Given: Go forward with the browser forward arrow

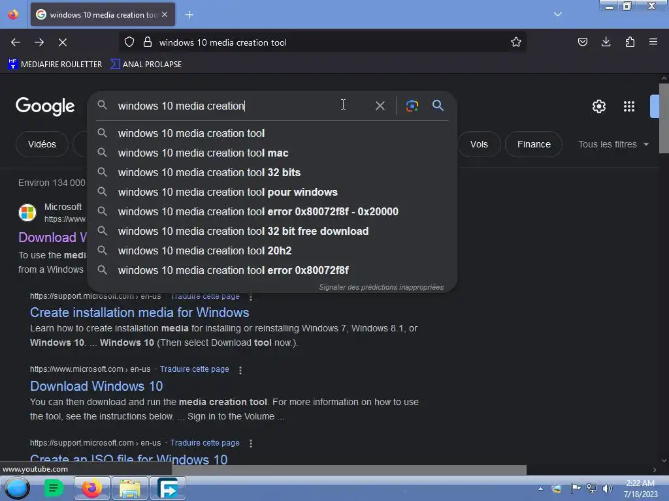Looking at the screenshot, I should [39, 42].
